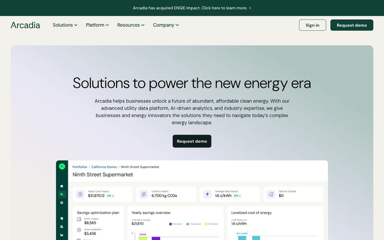The height and width of the screenshot is (240, 384).
Task: Click the Savings optimization plan heading
Action: (x=98, y=213)
